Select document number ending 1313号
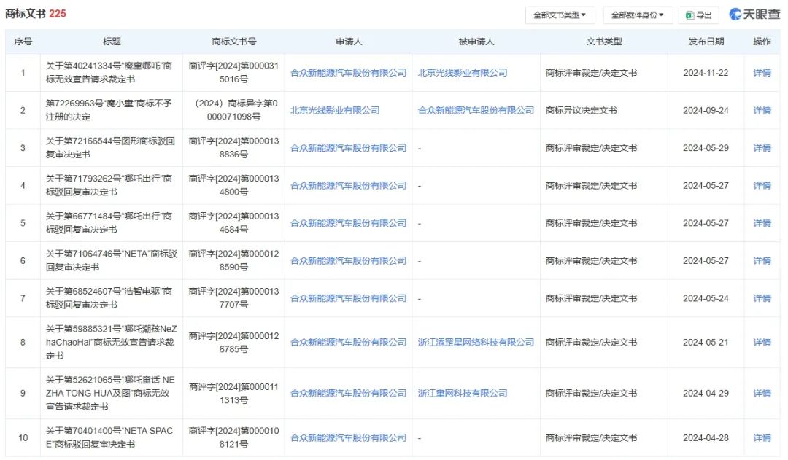This screenshot has width=788, height=460. tap(233, 393)
